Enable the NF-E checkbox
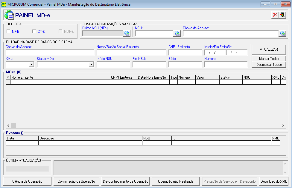The height and width of the screenshot is (188, 292). click(x=9, y=31)
